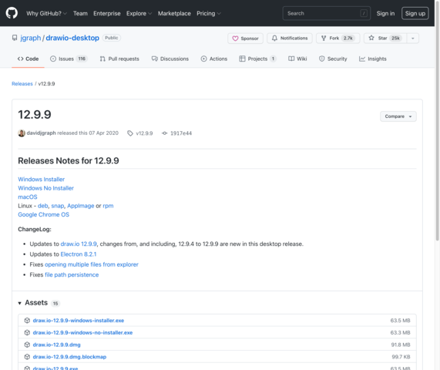
Task: Click the Notifications bell button
Action: (x=290, y=39)
